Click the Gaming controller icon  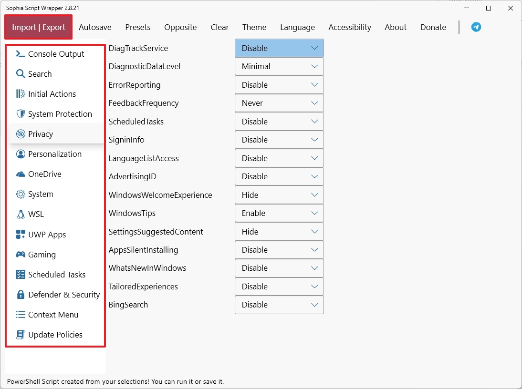(21, 255)
